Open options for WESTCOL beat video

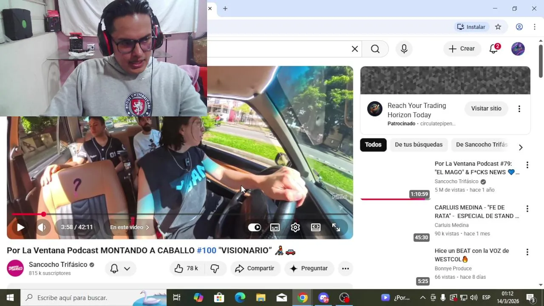tap(527, 252)
